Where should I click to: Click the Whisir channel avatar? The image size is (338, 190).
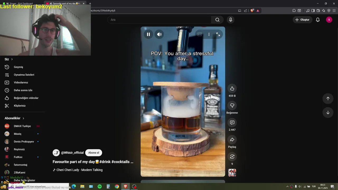(x=56, y=153)
